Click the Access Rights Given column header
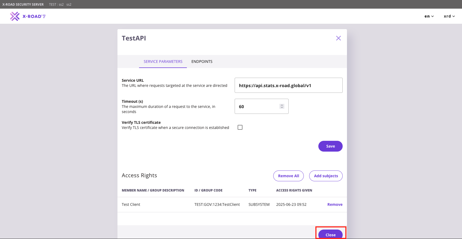Screen dimensions: 462x239 [294, 190]
